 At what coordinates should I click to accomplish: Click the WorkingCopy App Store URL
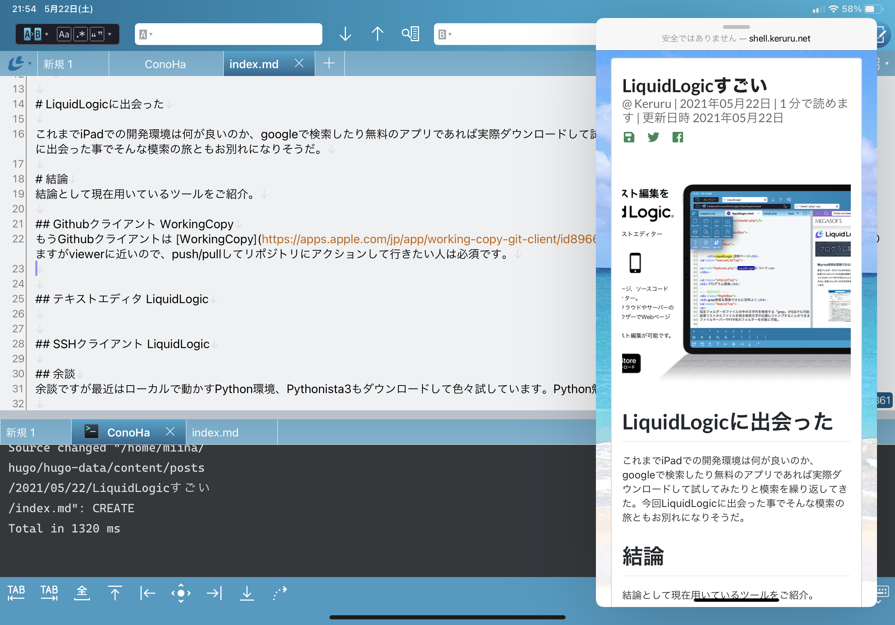click(429, 239)
